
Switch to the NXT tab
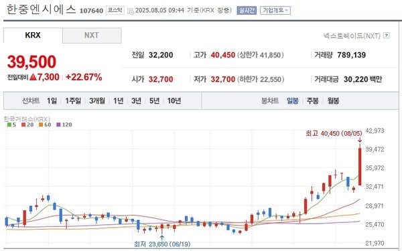(92, 35)
